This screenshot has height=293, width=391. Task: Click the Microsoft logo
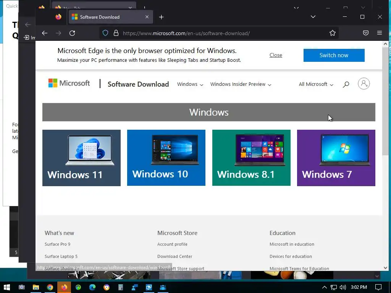click(69, 83)
